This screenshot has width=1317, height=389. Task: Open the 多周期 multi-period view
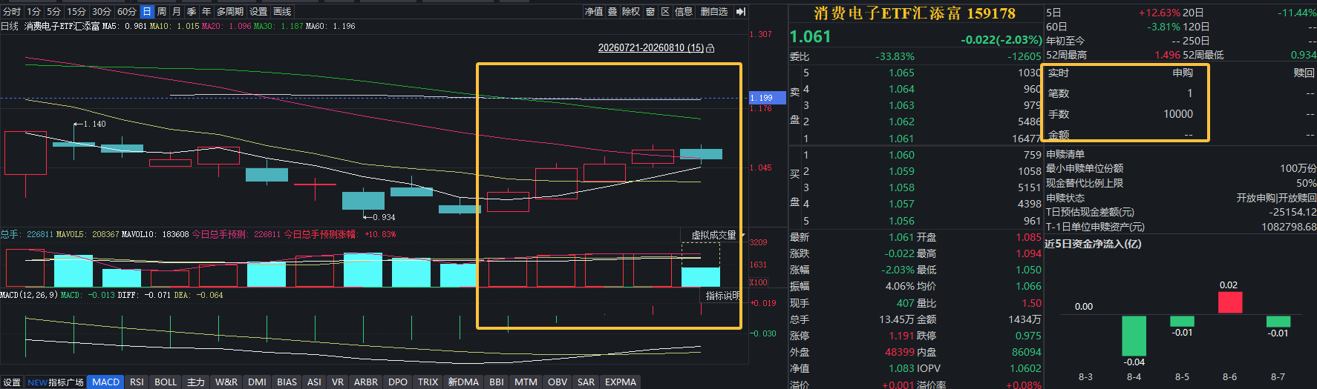click(230, 11)
